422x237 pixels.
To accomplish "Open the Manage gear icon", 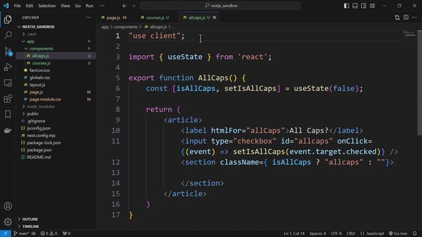I will click(8, 222).
